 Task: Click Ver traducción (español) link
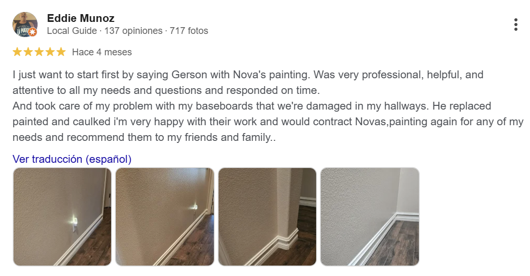click(x=72, y=159)
